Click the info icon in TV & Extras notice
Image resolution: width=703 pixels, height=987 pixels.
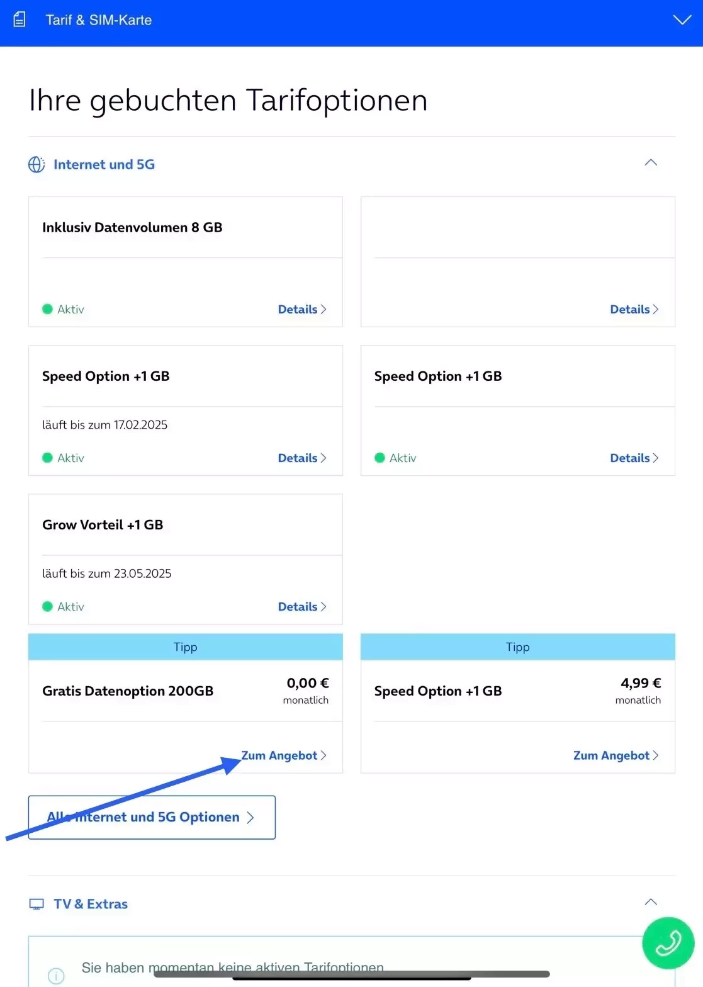tap(56, 976)
